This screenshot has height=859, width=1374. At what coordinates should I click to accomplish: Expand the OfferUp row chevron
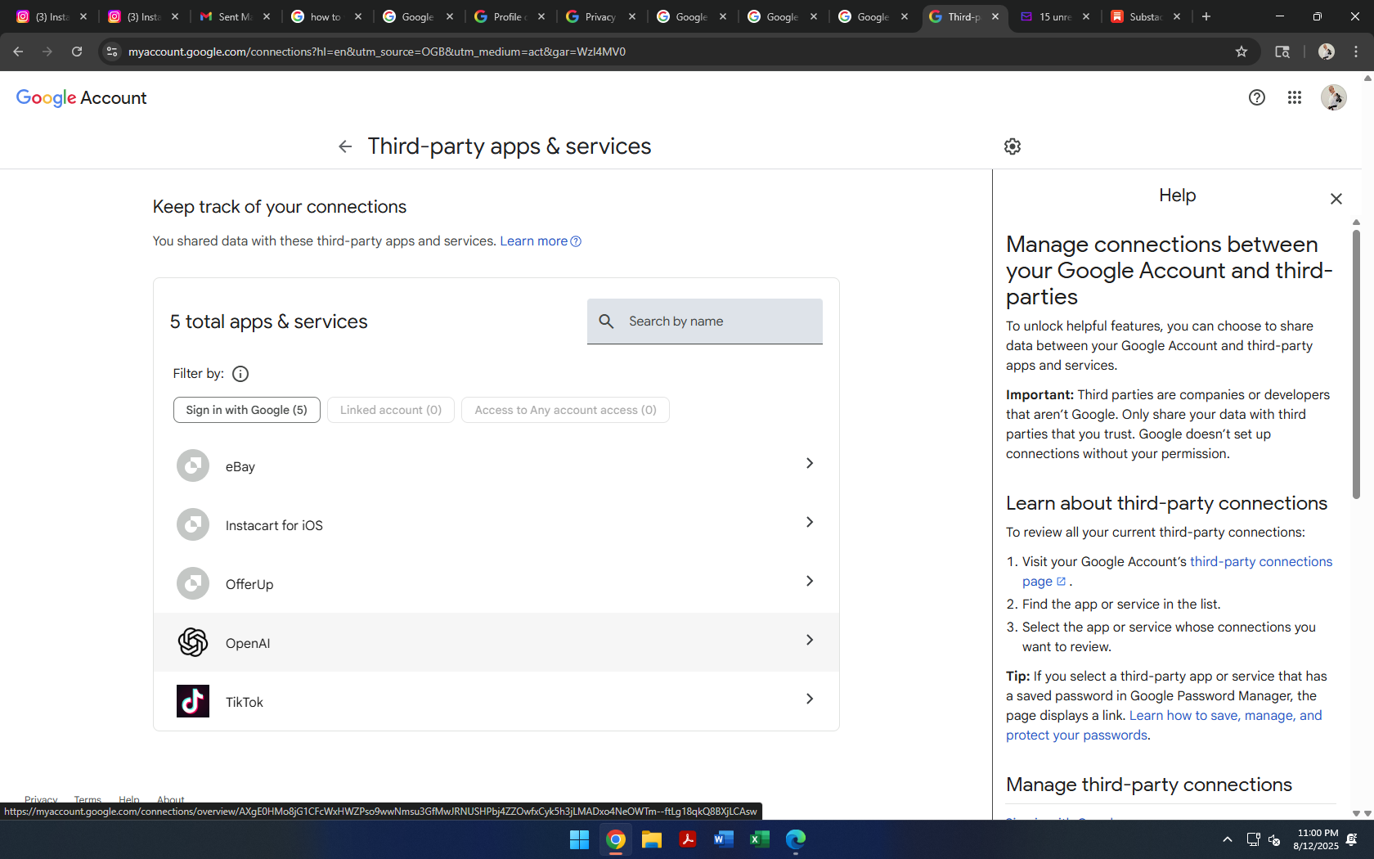click(810, 582)
